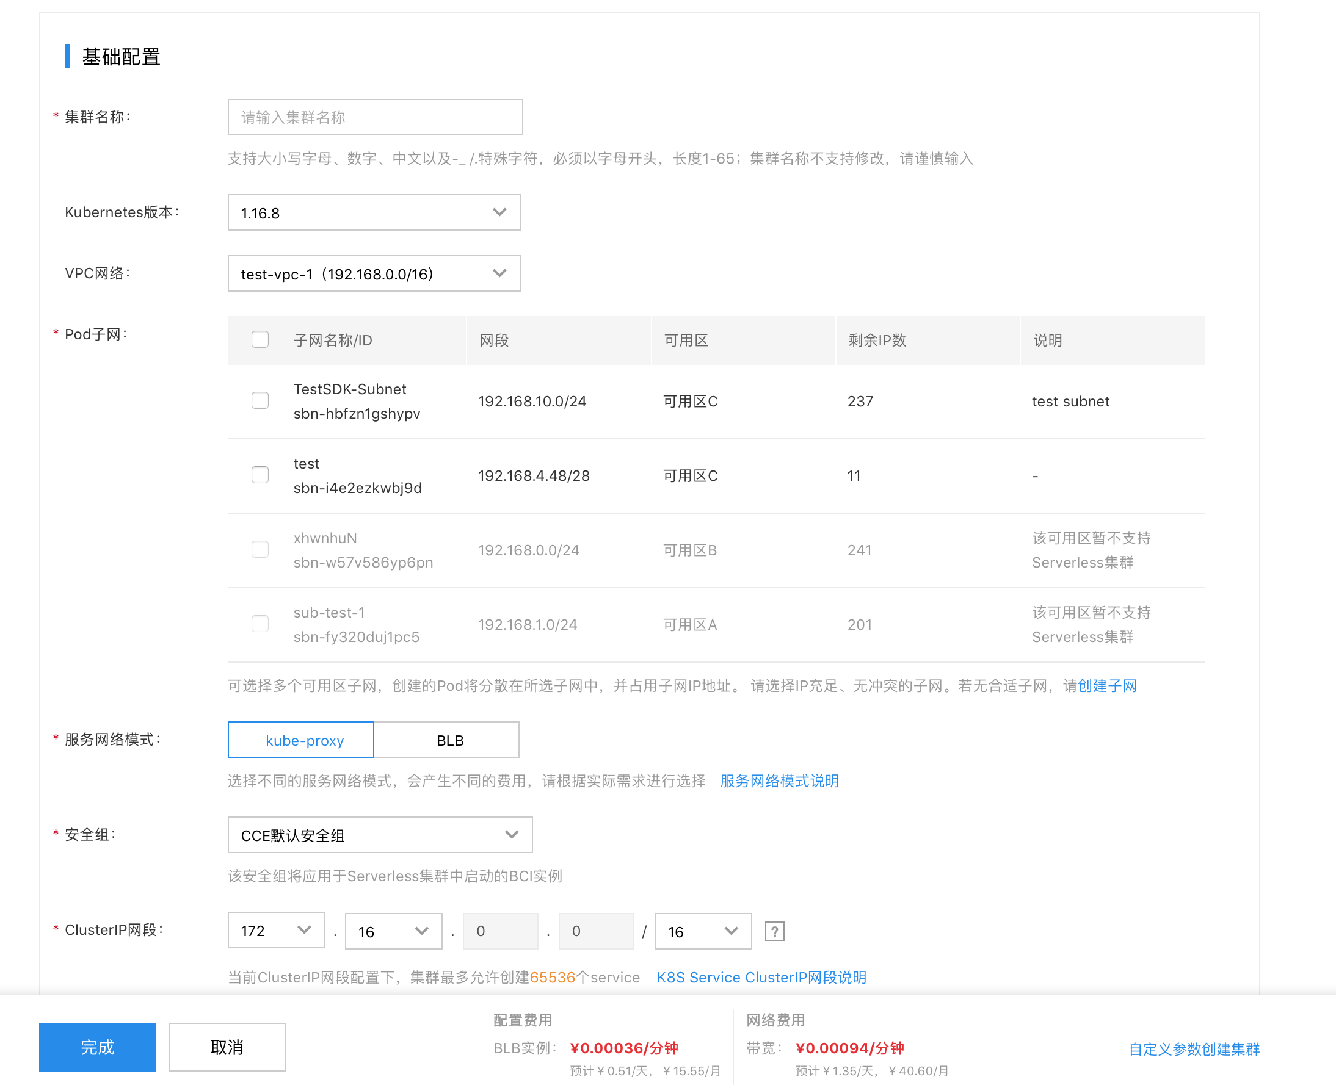Click the sbn-hbfzn1gshypv subnet ID
The height and width of the screenshot is (1085, 1336).
(357, 413)
